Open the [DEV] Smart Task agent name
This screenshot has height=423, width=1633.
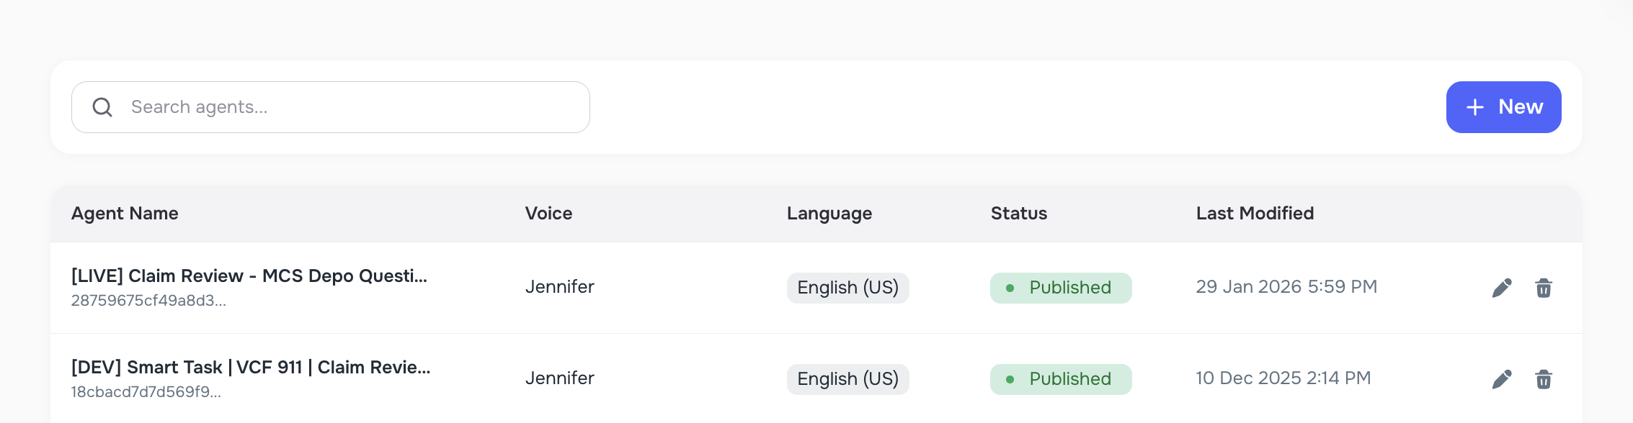pos(251,368)
